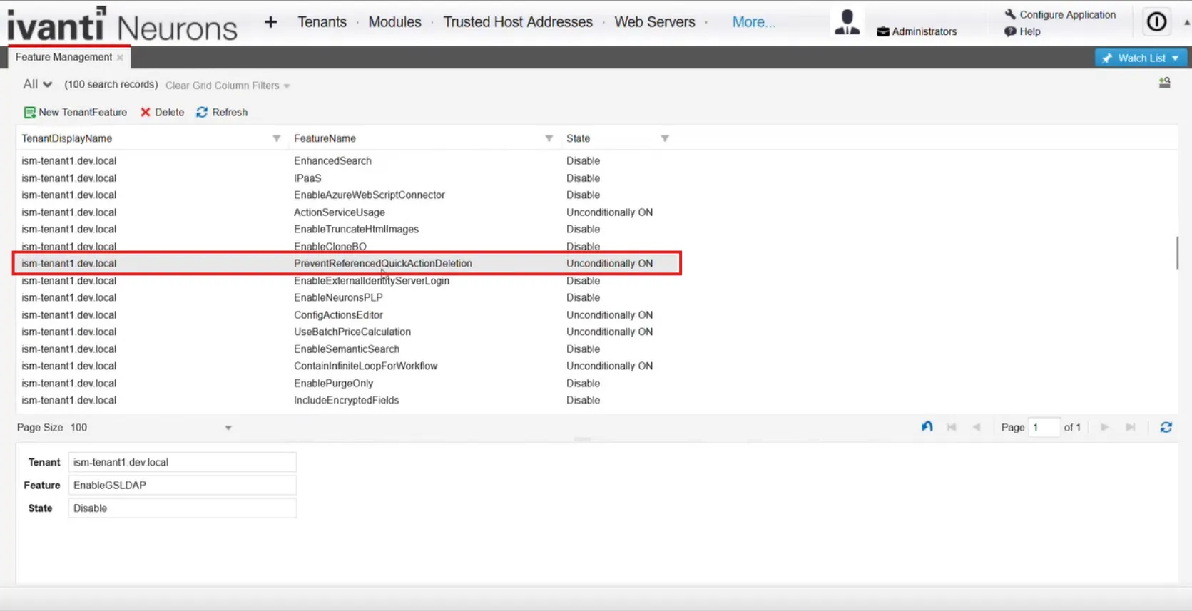The width and height of the screenshot is (1192, 611).
Task: Show more workspaces via More...
Action: 753,22
